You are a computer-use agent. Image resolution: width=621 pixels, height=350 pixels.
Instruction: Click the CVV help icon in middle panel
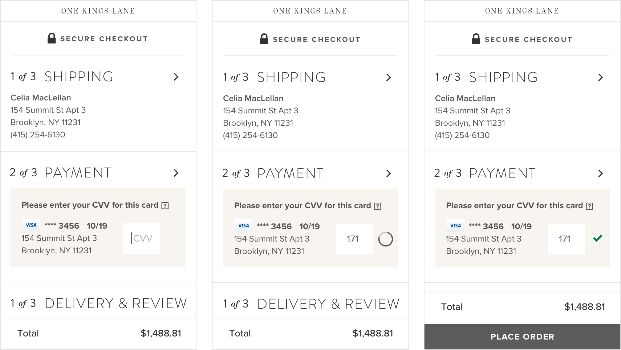tap(378, 206)
